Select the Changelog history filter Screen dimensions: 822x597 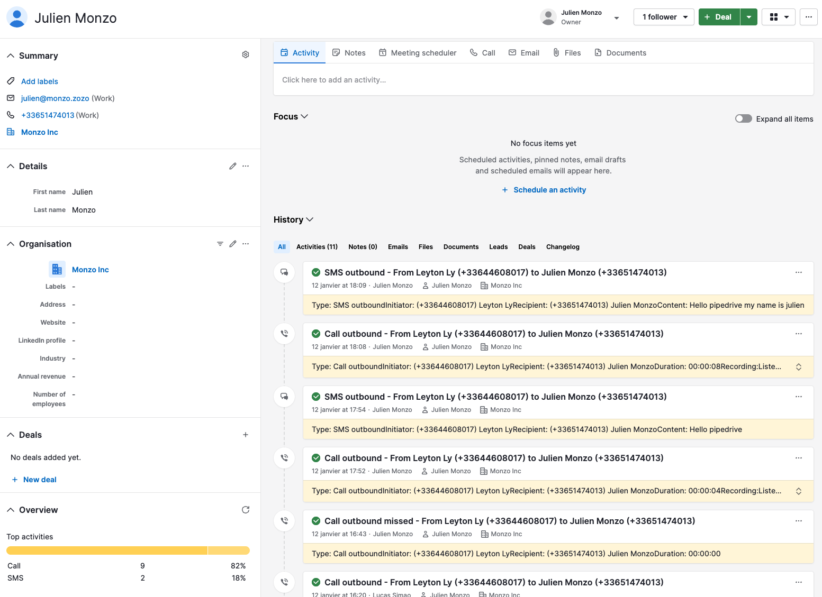(563, 247)
